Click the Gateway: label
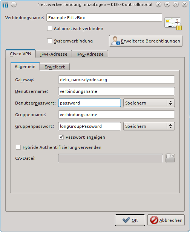 point(25,80)
